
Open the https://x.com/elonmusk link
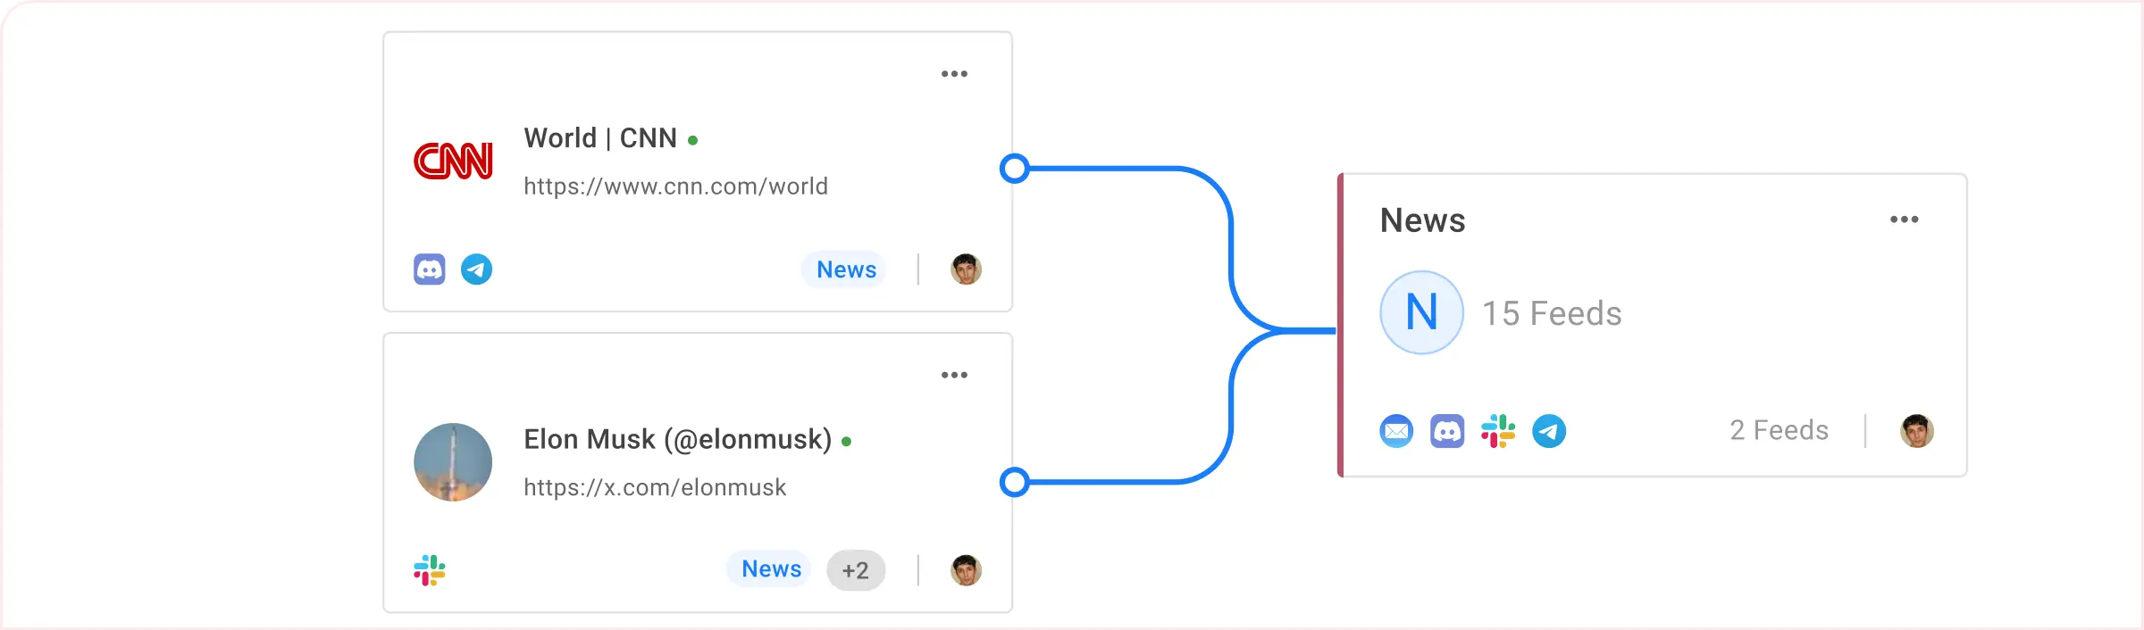click(x=655, y=487)
